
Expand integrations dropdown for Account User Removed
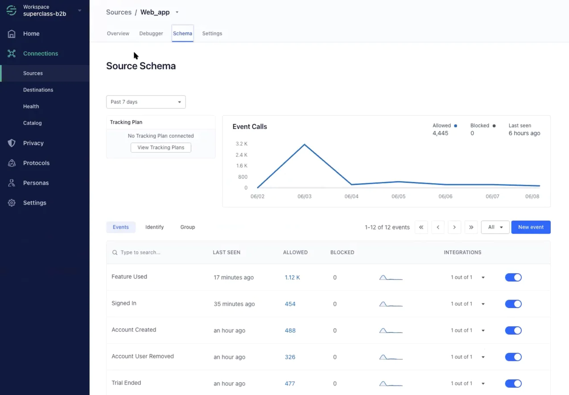point(483,357)
